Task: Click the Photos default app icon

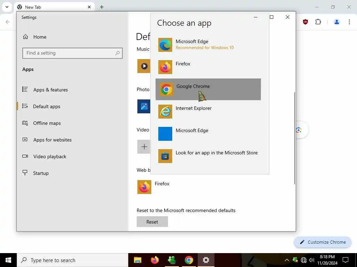Action: (x=144, y=106)
